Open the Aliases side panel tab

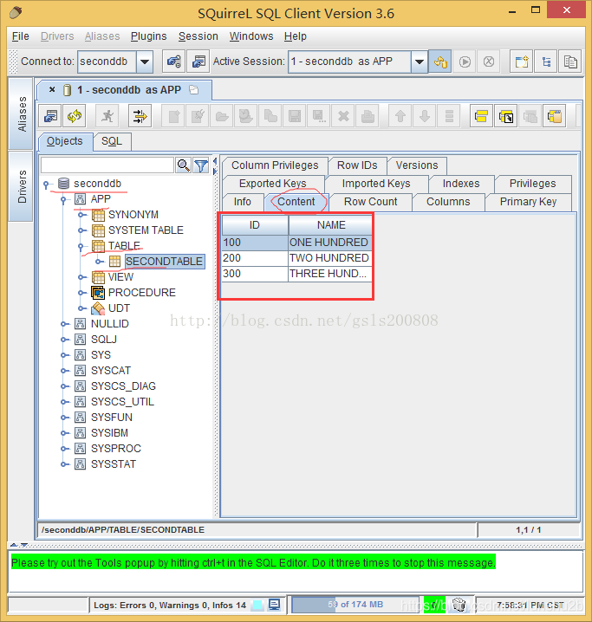22,113
